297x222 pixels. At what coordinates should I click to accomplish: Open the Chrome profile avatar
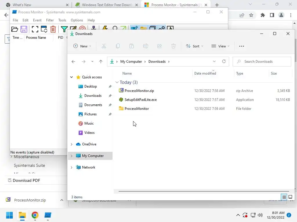click(x=281, y=15)
